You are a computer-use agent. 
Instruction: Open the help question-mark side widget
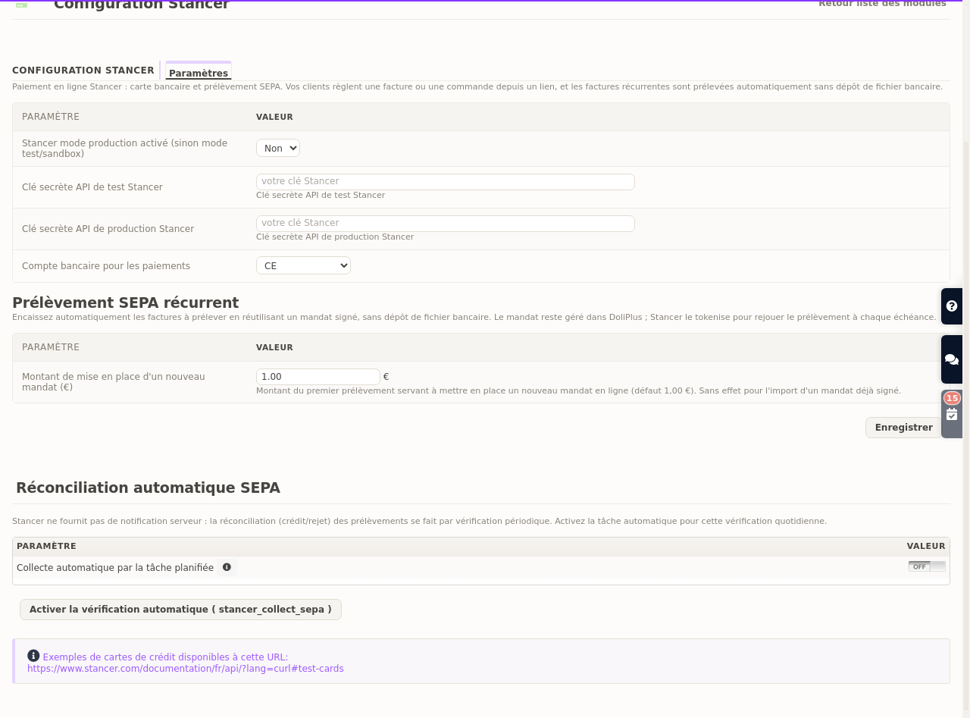click(952, 306)
